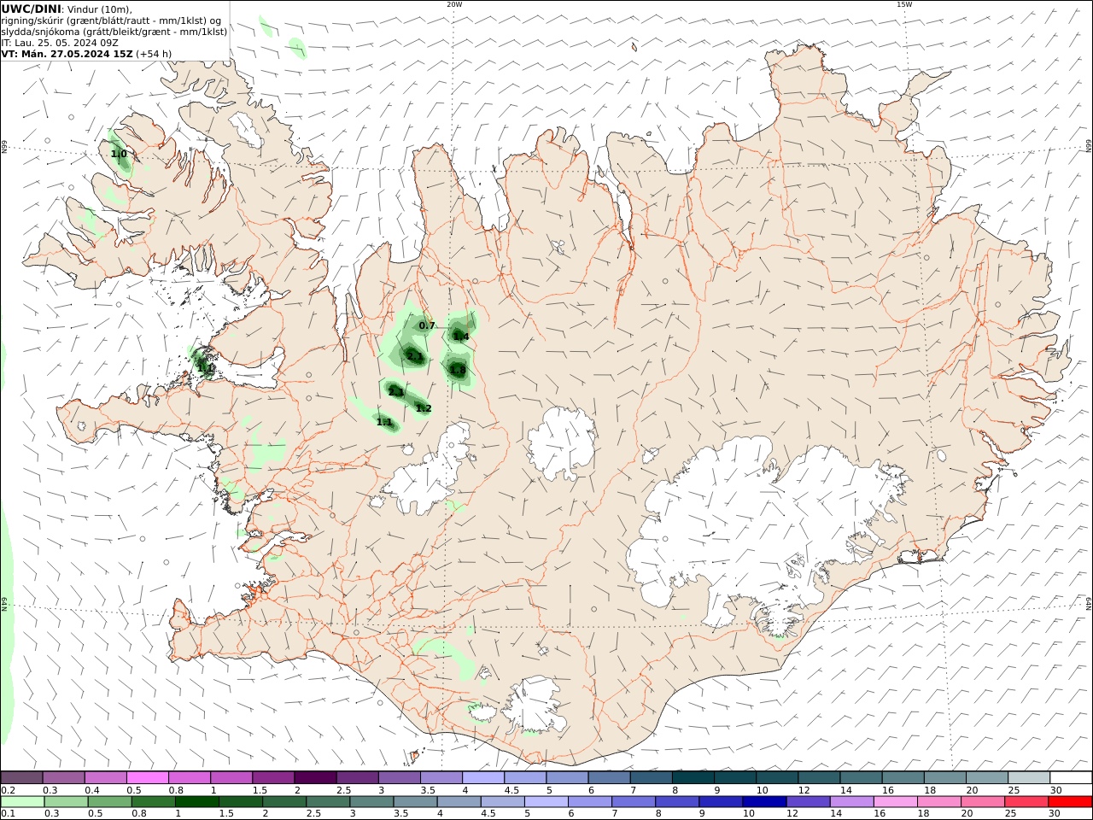1093x820 pixels.
Task: Pick the bright red rain swatch starting at 30
Action: 1071,802
